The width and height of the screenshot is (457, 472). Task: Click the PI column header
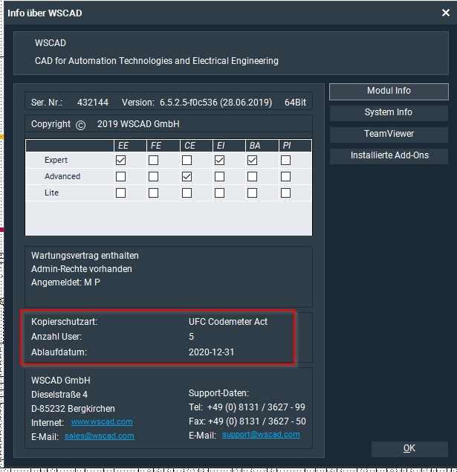(295, 146)
